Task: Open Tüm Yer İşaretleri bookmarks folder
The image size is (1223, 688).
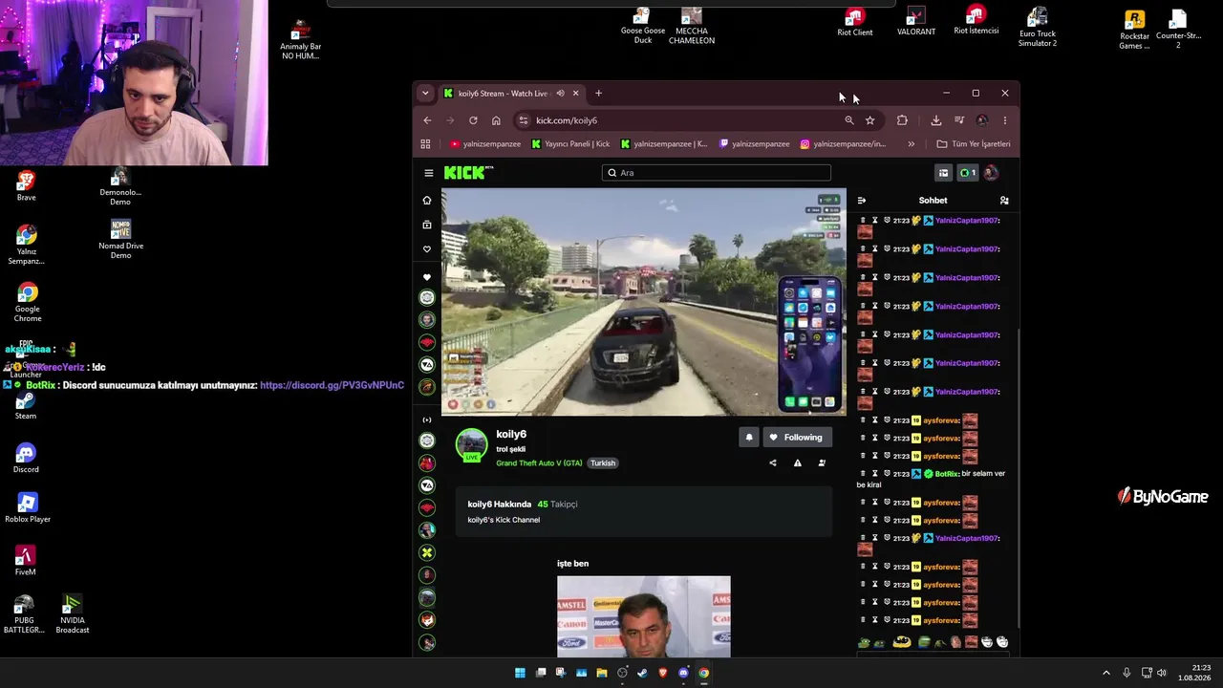Action: pos(974,144)
